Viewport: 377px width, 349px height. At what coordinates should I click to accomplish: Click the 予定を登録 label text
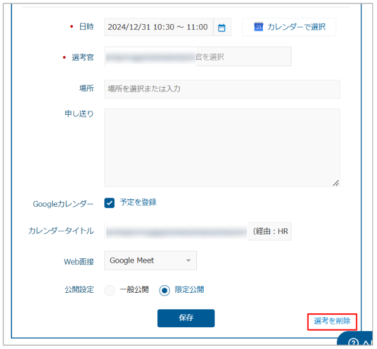[138, 203]
